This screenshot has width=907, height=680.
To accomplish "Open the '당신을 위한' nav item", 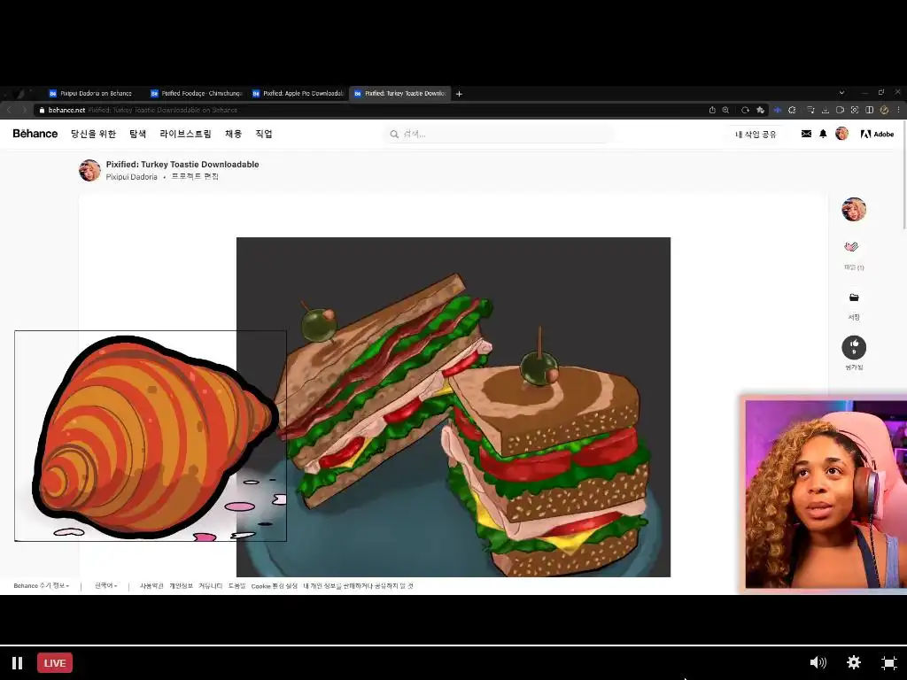I will point(93,134).
